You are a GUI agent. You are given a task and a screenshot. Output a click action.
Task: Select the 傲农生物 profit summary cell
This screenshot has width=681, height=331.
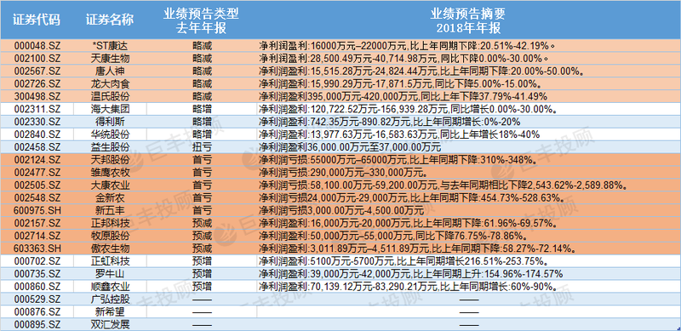point(468,248)
